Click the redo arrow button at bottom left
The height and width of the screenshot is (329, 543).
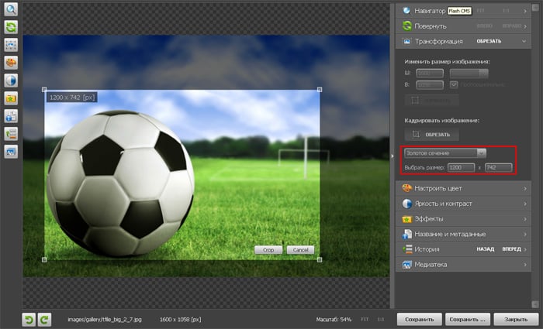[x=44, y=318]
